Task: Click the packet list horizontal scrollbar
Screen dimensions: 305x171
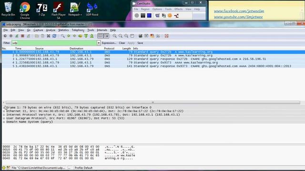Action: [152, 103]
